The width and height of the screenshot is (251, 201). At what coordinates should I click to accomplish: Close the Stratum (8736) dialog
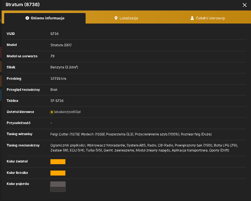click(x=244, y=5)
